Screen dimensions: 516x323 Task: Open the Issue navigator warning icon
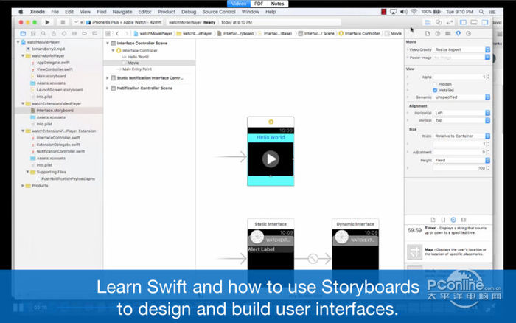54,34
